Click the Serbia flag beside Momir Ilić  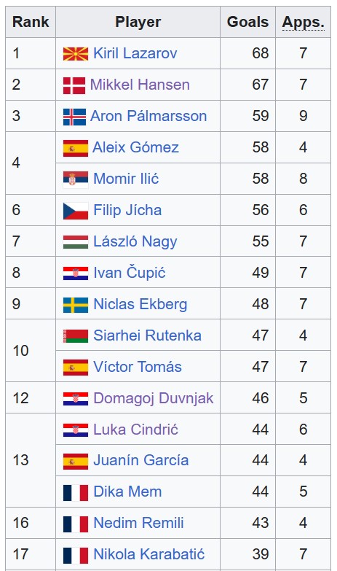tap(76, 179)
